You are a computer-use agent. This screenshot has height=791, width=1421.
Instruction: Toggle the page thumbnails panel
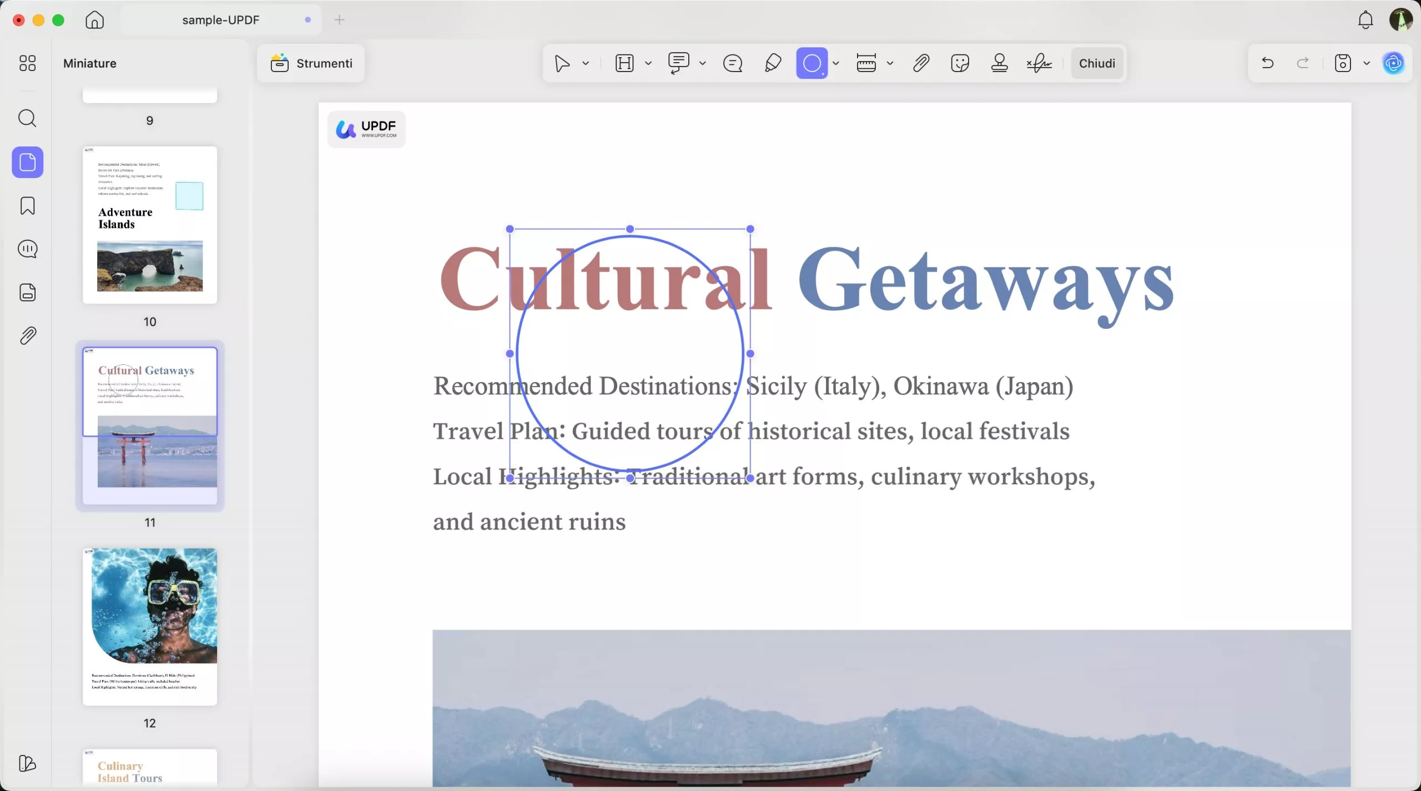point(27,162)
